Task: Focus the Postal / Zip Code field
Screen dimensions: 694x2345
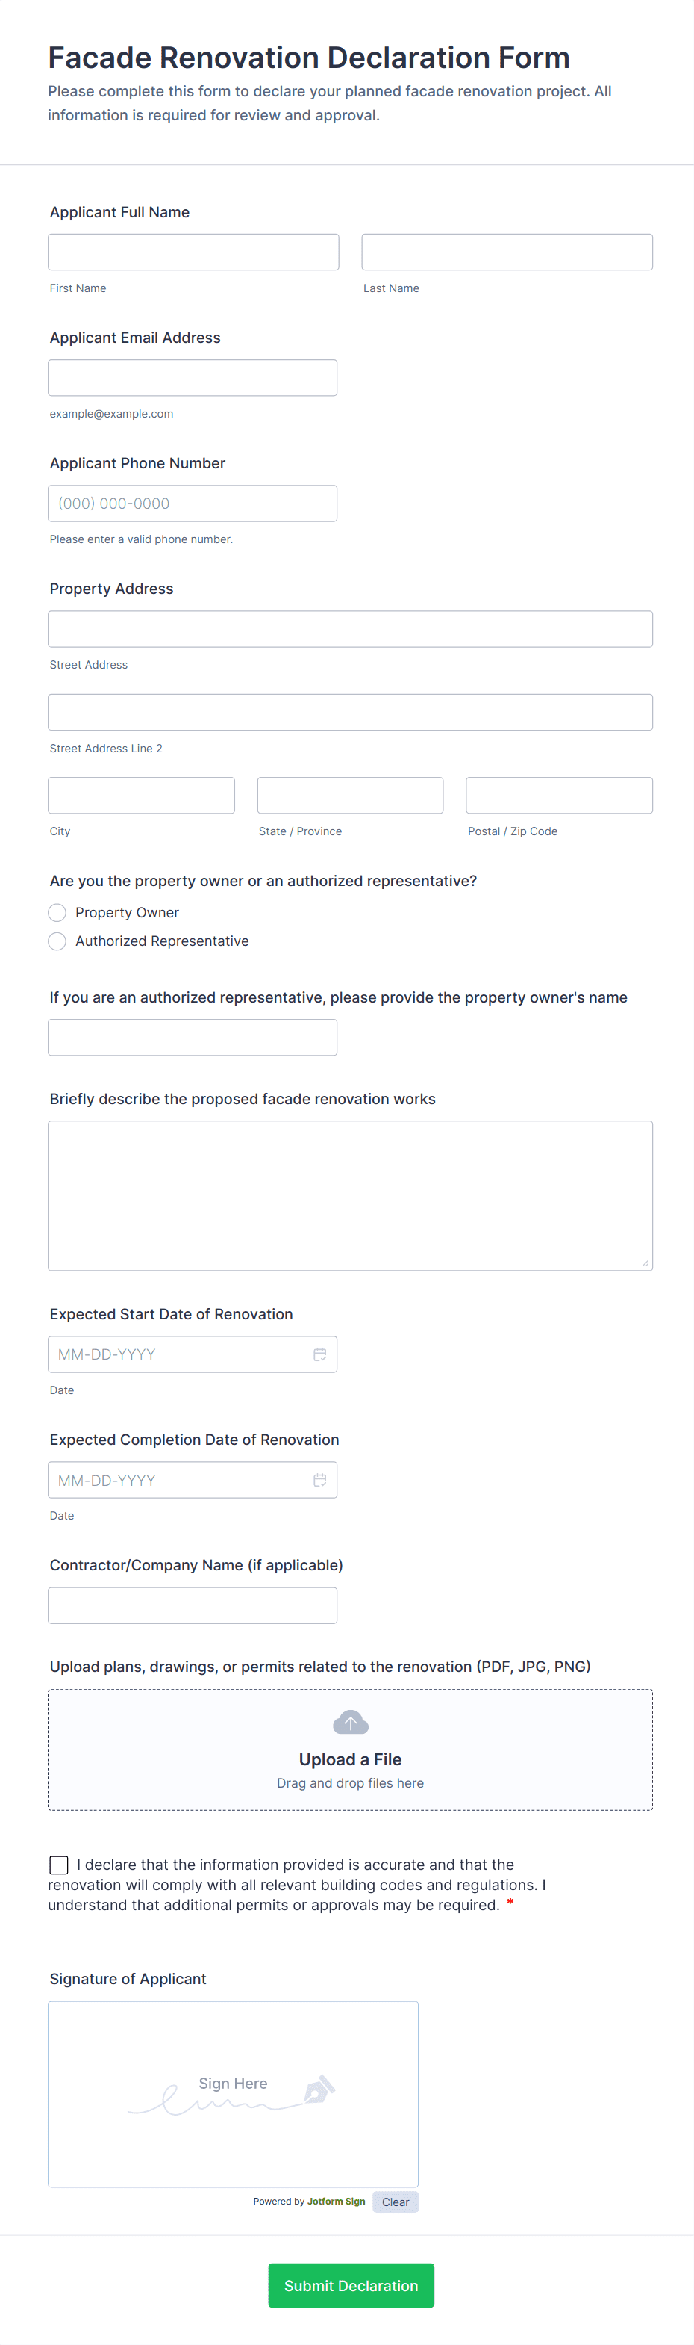Action: pyautogui.click(x=558, y=796)
